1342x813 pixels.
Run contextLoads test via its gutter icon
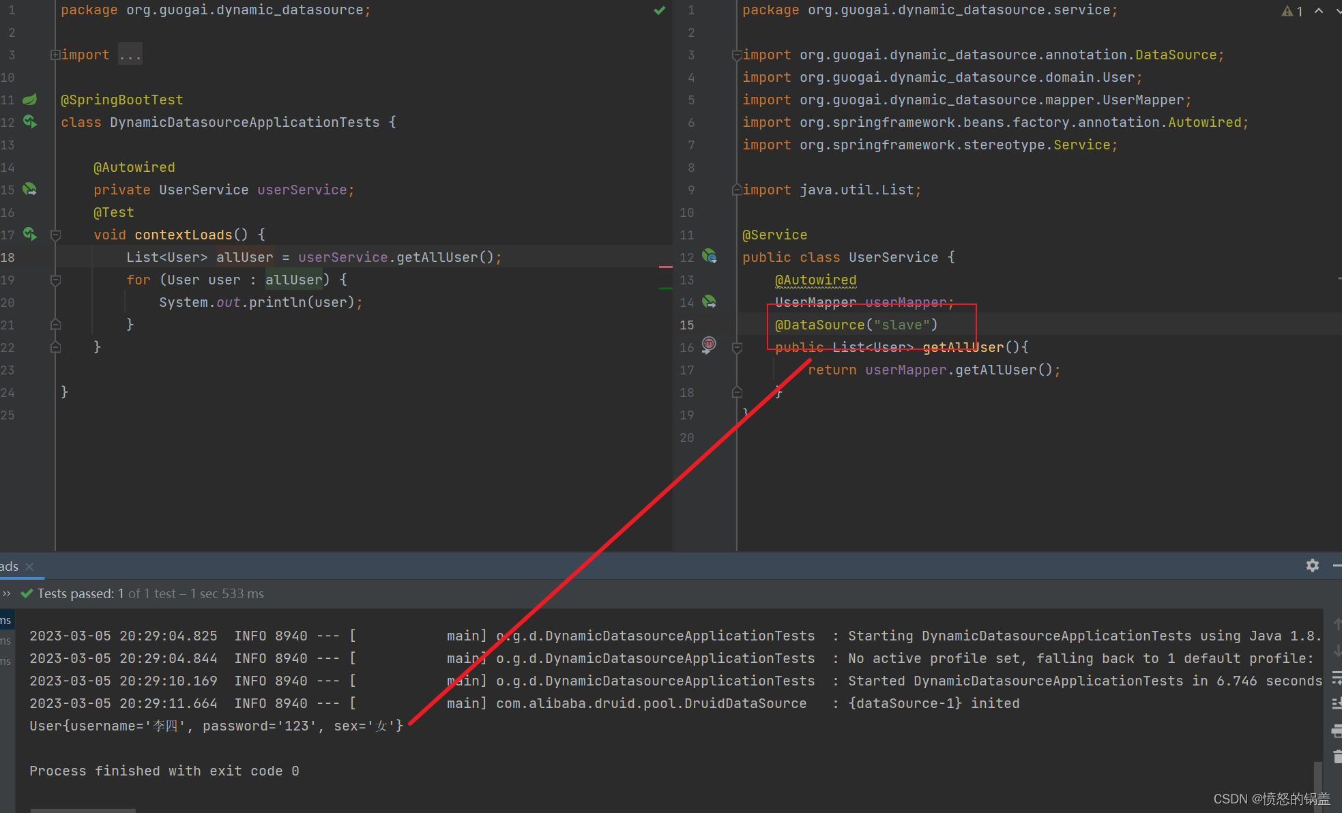point(29,234)
